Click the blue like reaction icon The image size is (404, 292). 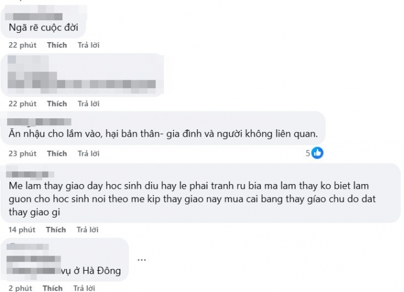317,153
